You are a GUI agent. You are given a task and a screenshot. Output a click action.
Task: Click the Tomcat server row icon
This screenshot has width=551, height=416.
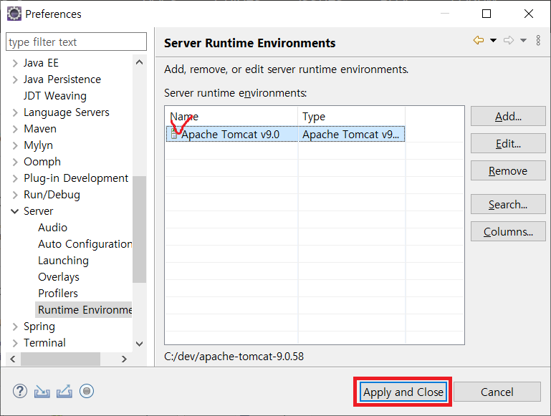pyautogui.click(x=174, y=134)
